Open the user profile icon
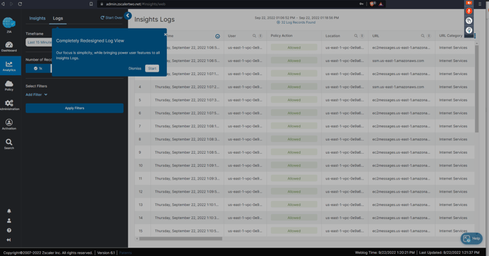Viewport: 489px width, 256px height. (x=9, y=221)
